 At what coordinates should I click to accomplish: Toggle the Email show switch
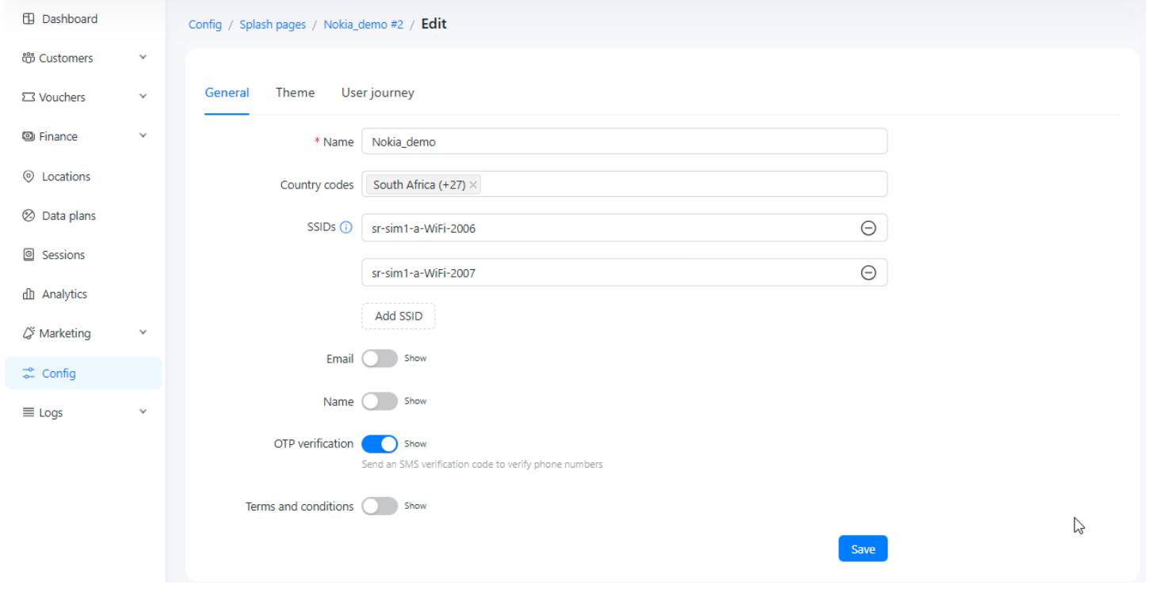380,358
